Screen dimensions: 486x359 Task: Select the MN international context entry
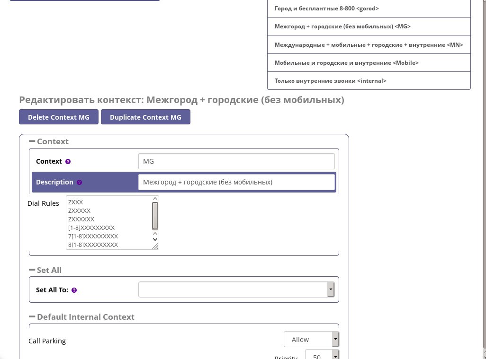(369, 45)
